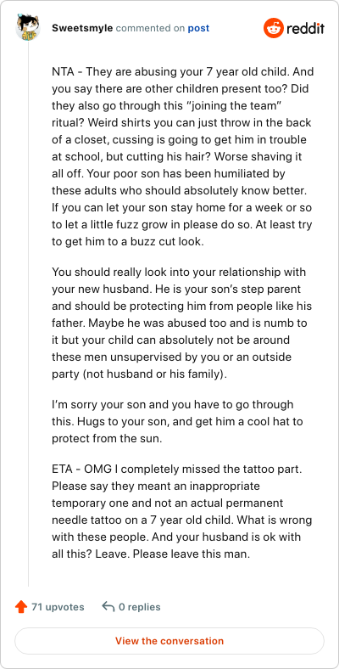Click the orange upvote arrow icon
Viewport: 339px width, 669px height.
coord(21,607)
